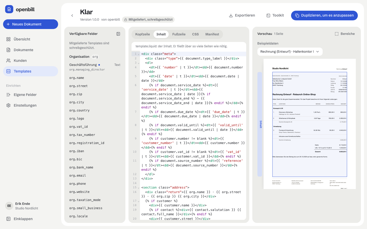Click the org.street field
367x229 pixels.
pyautogui.click(x=78, y=86)
